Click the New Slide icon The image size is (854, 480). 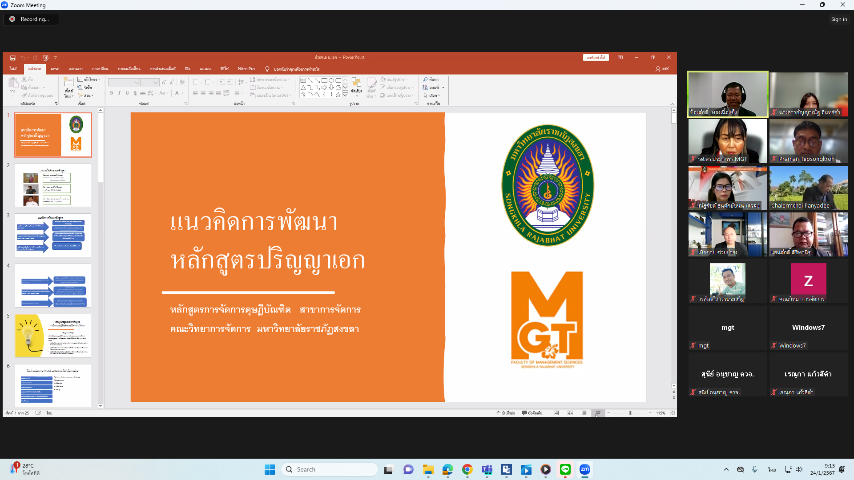(68, 83)
